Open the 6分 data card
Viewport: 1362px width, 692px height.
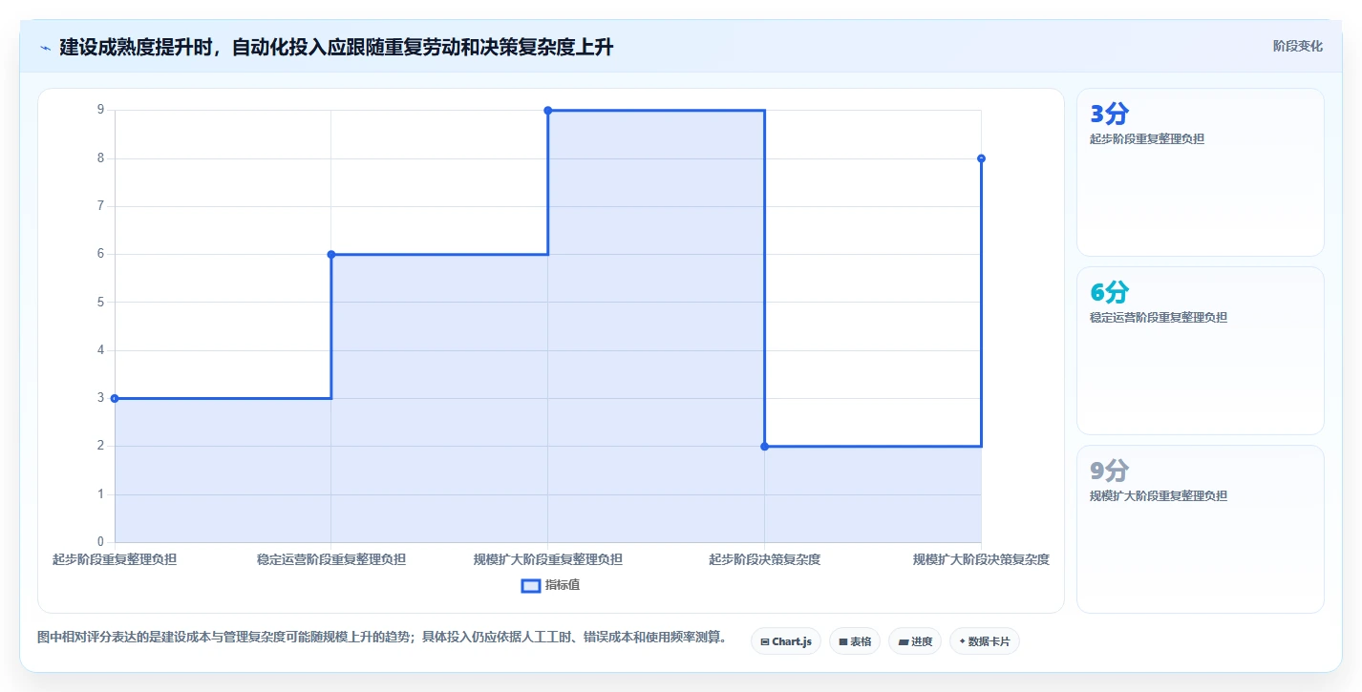1201,351
